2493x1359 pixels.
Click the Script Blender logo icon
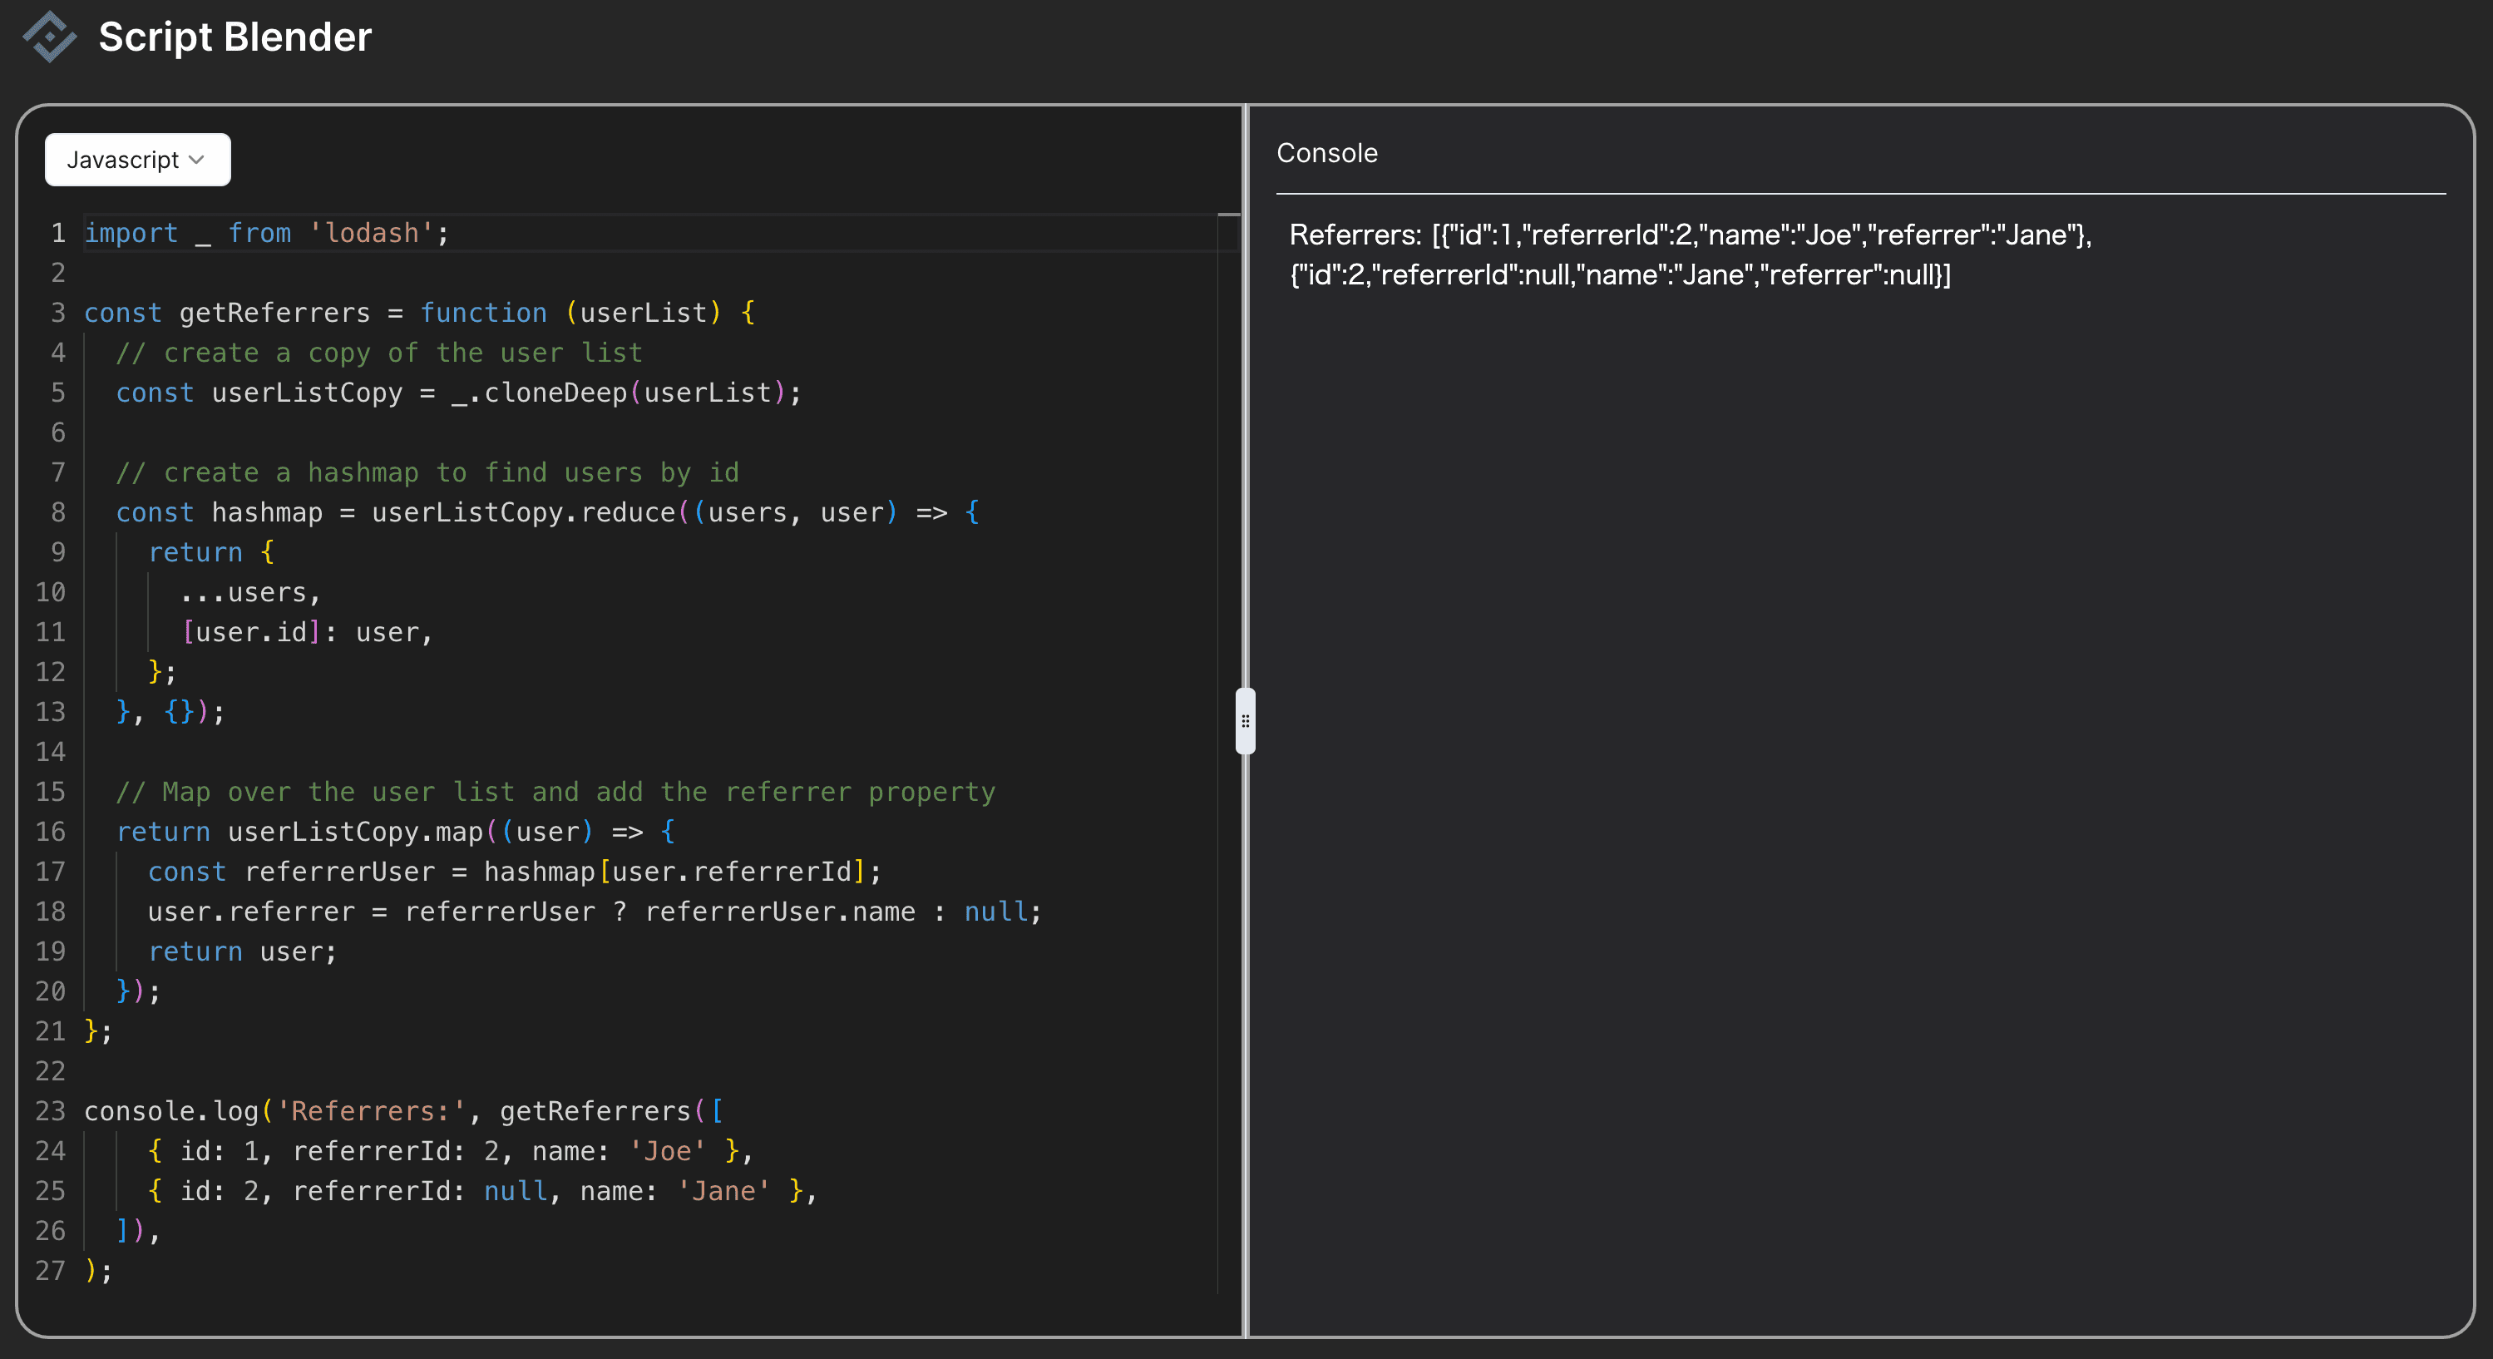click(49, 37)
